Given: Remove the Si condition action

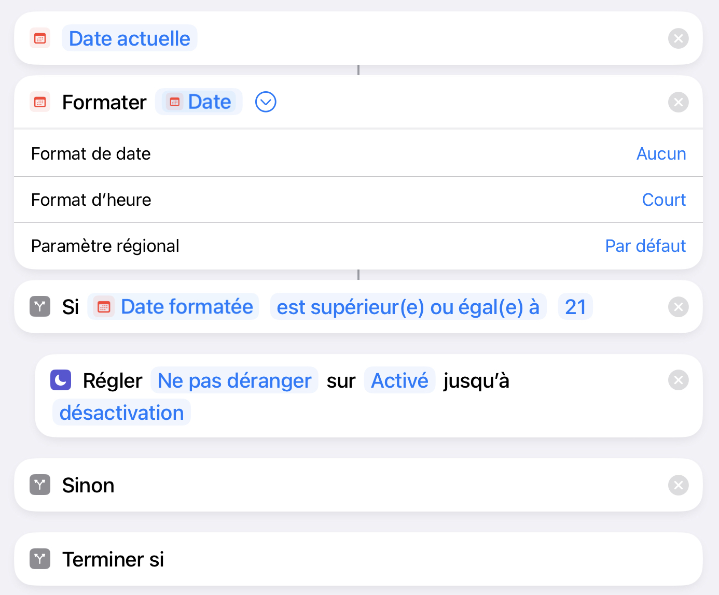Looking at the screenshot, I should (678, 307).
